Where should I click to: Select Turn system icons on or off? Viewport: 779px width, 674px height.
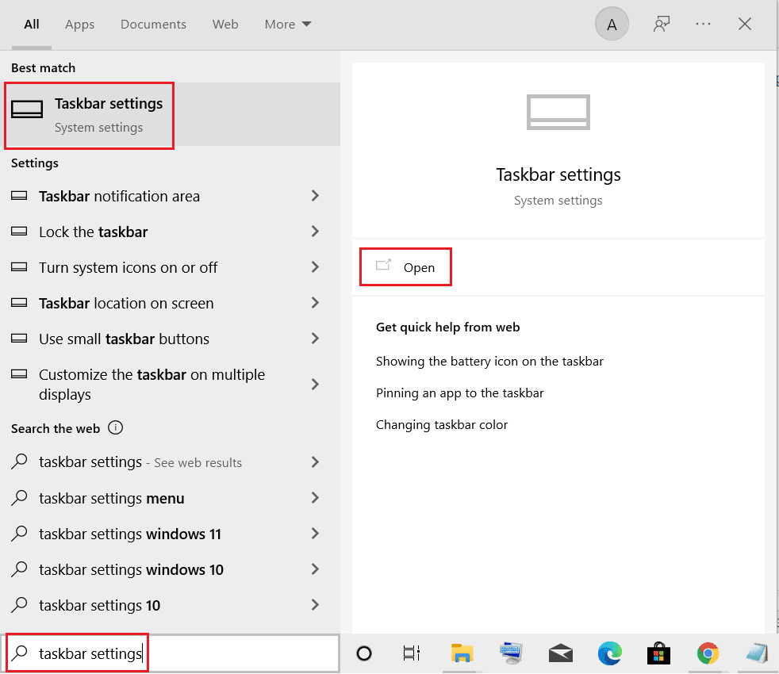point(129,267)
